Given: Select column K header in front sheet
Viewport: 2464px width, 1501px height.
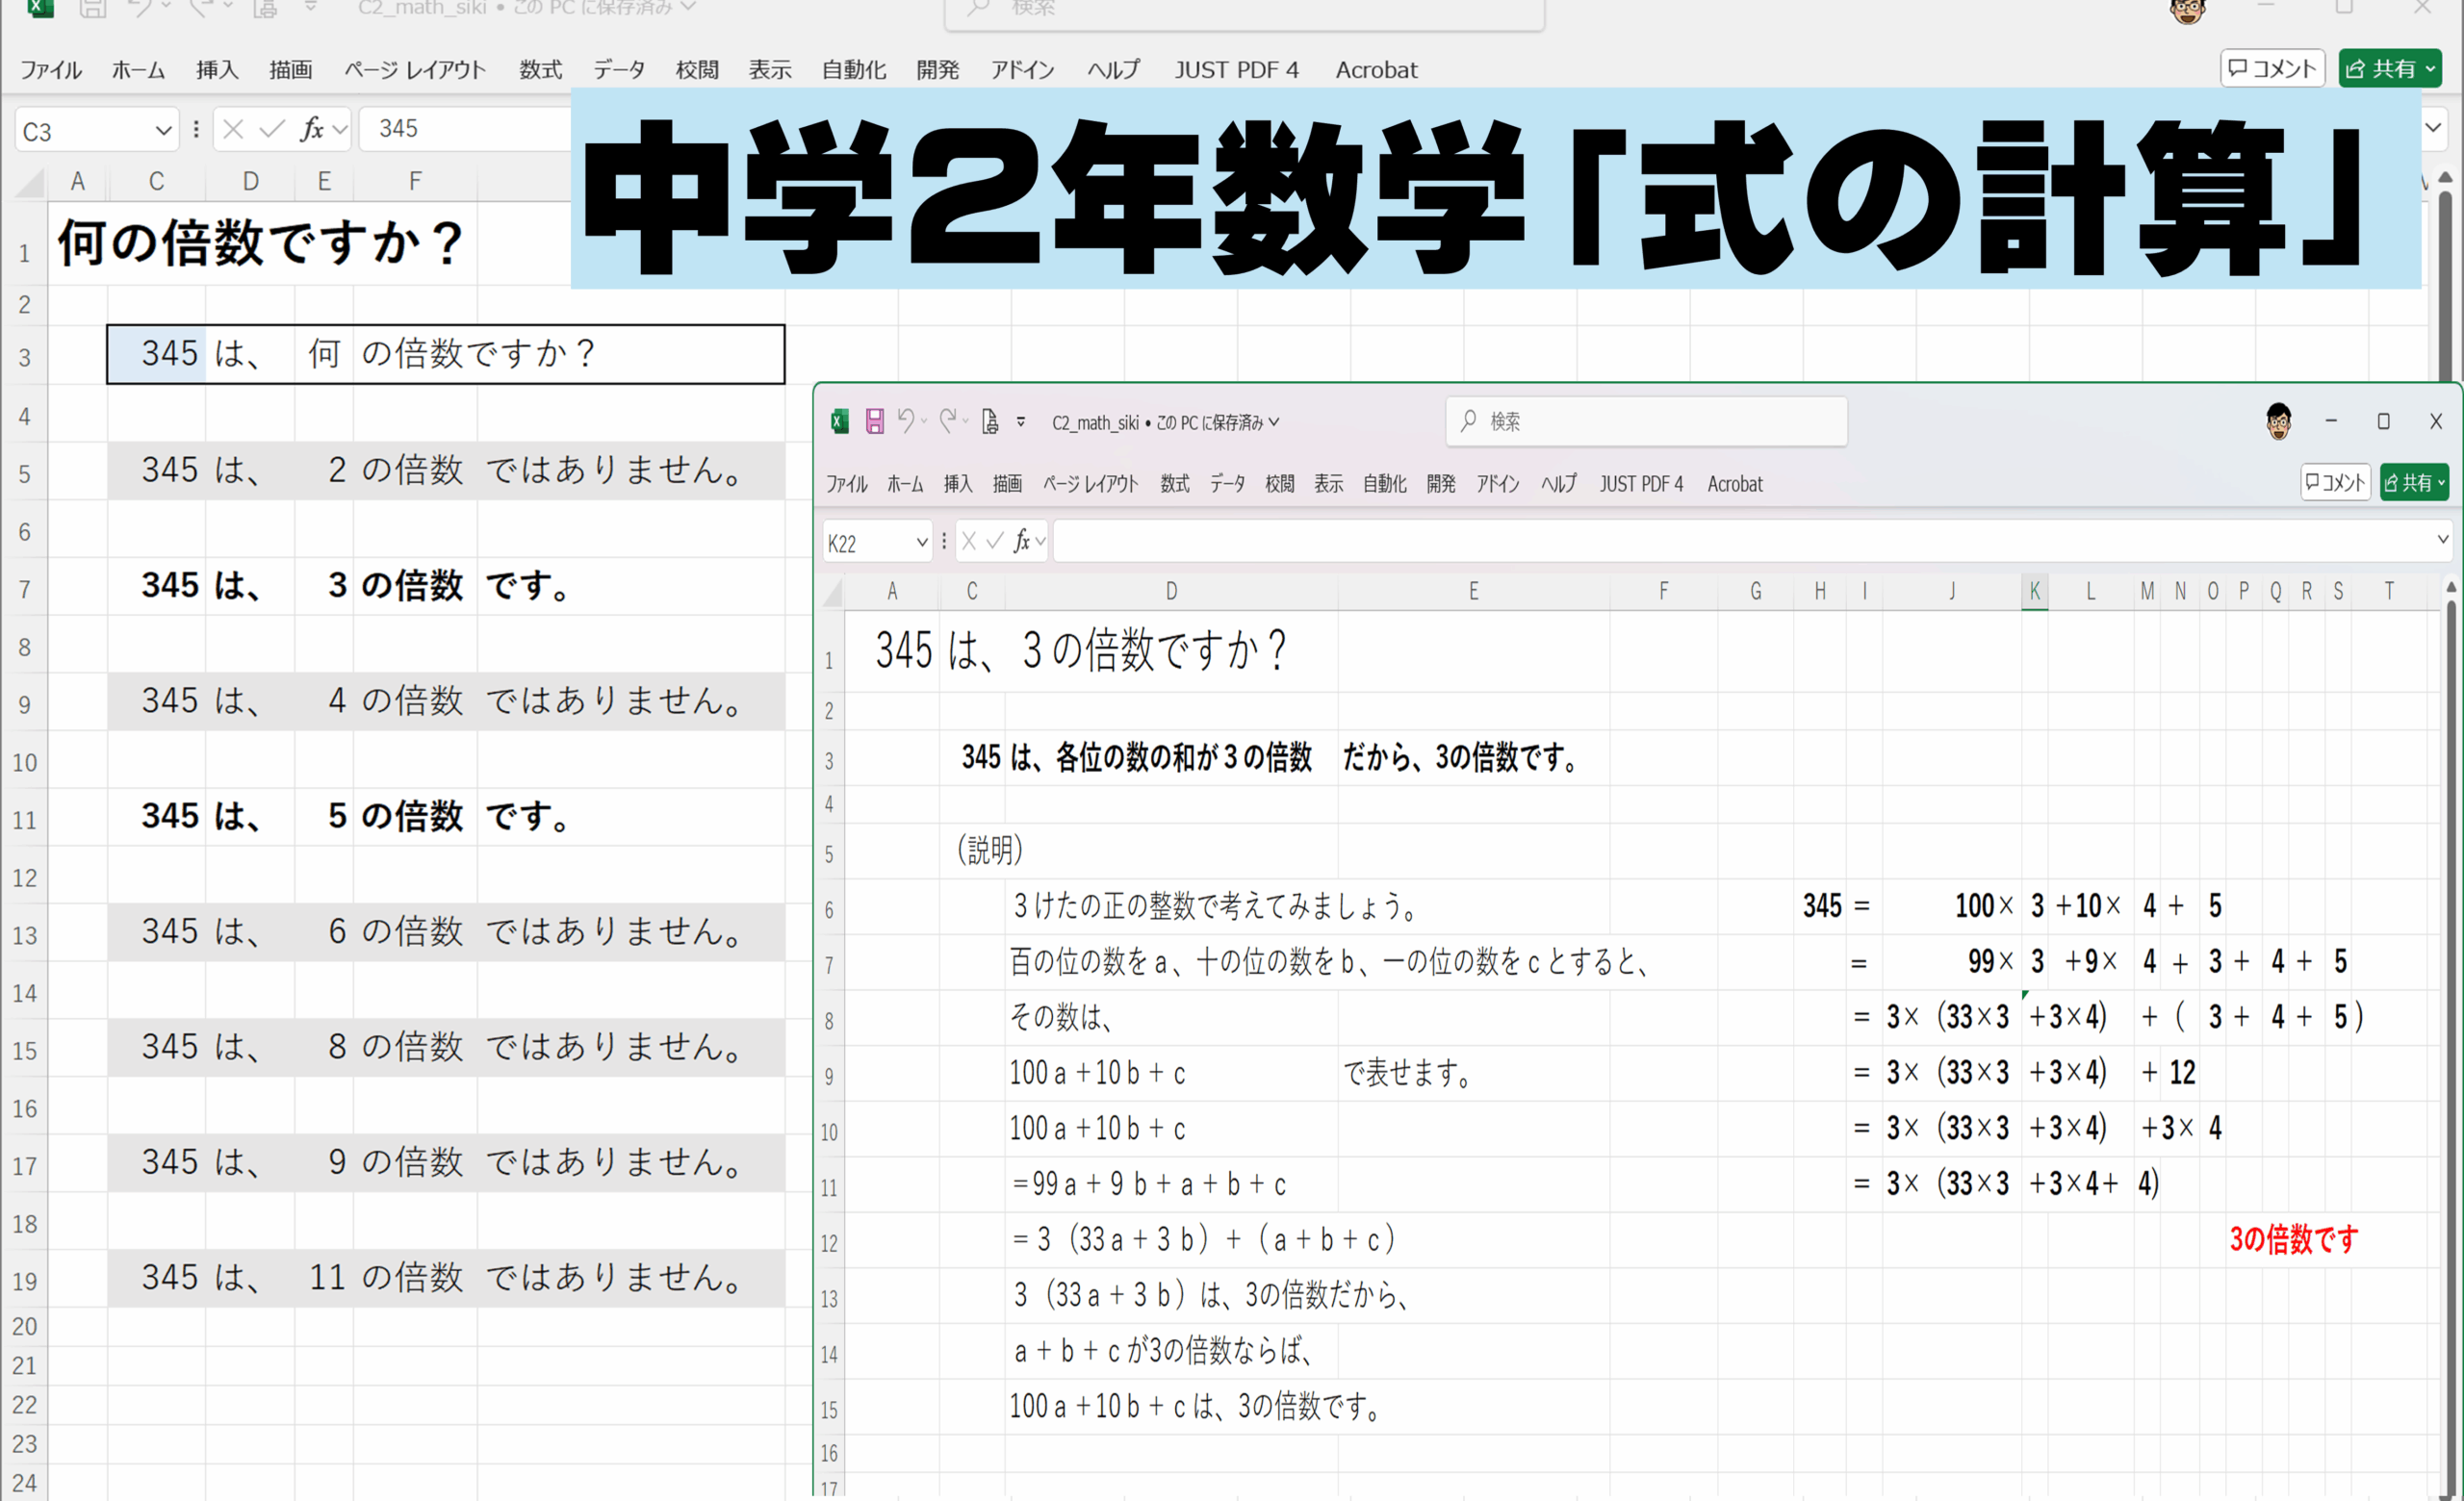Looking at the screenshot, I should coord(2034,592).
